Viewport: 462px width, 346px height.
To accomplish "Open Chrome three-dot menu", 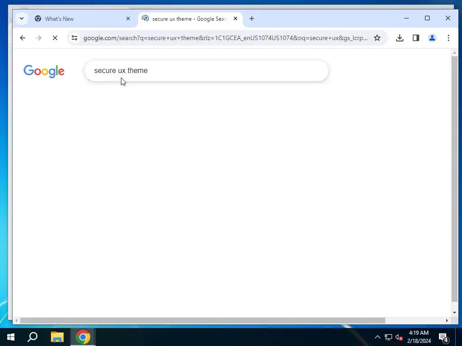I will point(448,38).
